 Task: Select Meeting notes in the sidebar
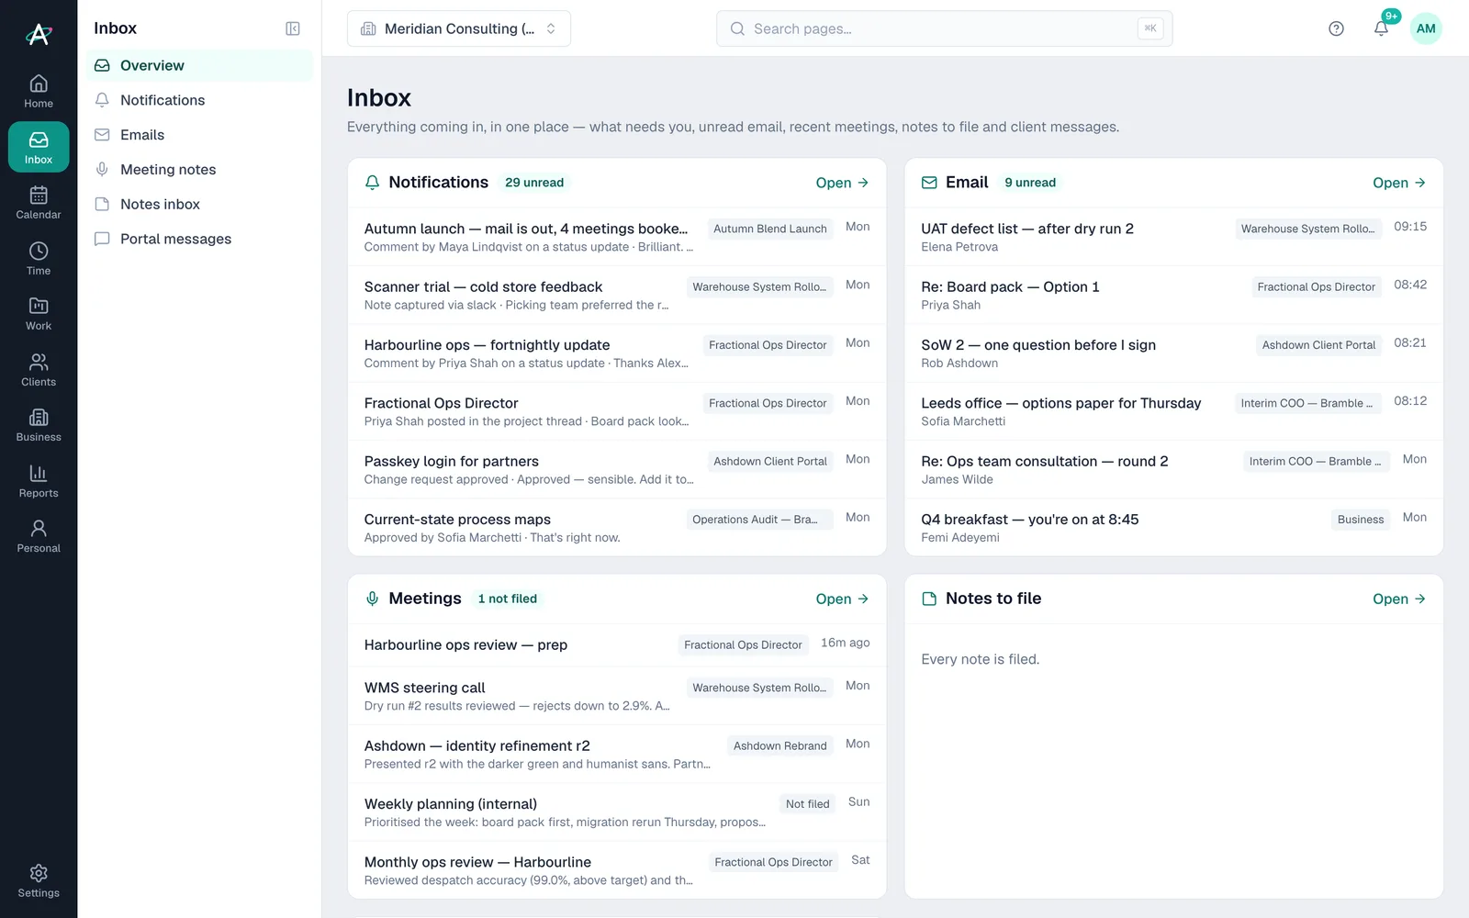(199, 170)
